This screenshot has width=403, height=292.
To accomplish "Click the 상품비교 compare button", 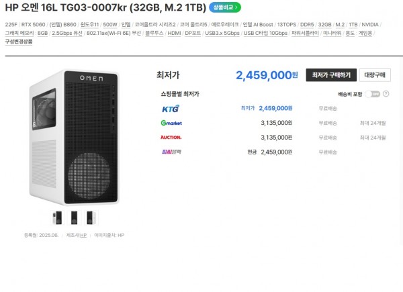I will (x=225, y=8).
